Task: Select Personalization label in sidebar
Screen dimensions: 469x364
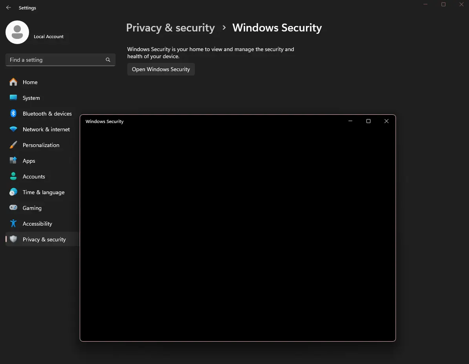Action: (x=41, y=145)
